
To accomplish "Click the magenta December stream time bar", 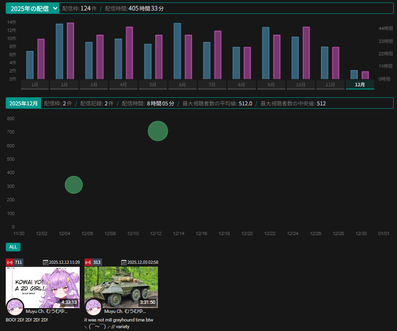I will (366, 75).
